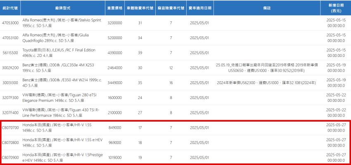Click the Honda HR-V 1.5S e:HEV text
The image size is (351, 165).
coord(62,143)
